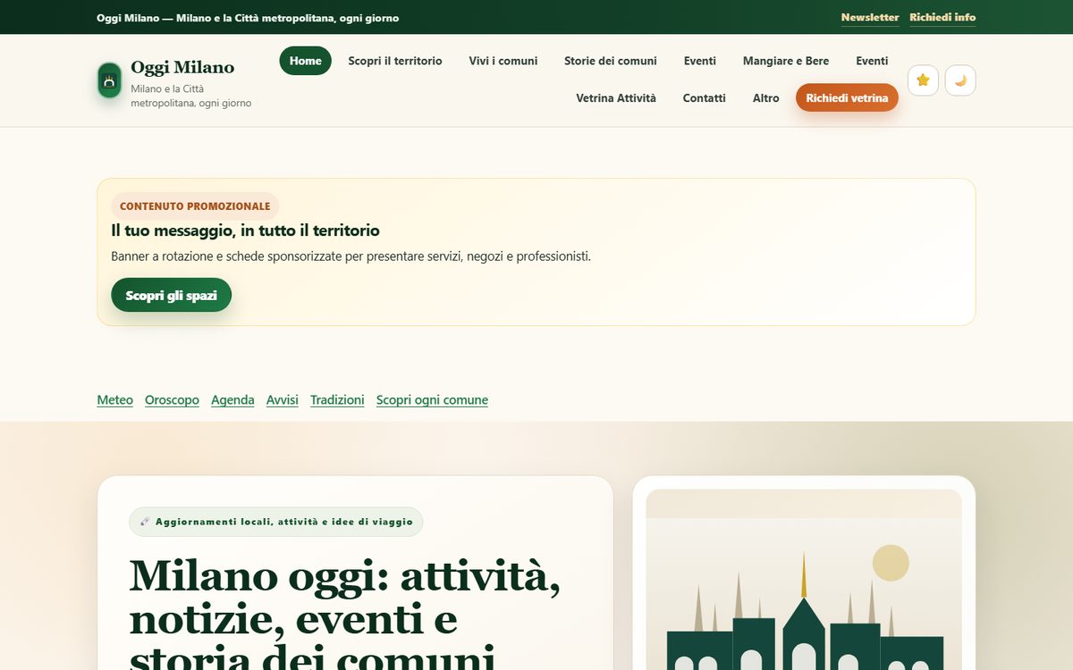Screen dimensions: 1073x670
Task: Follow the Scopri ogni comune link
Action: click(432, 400)
